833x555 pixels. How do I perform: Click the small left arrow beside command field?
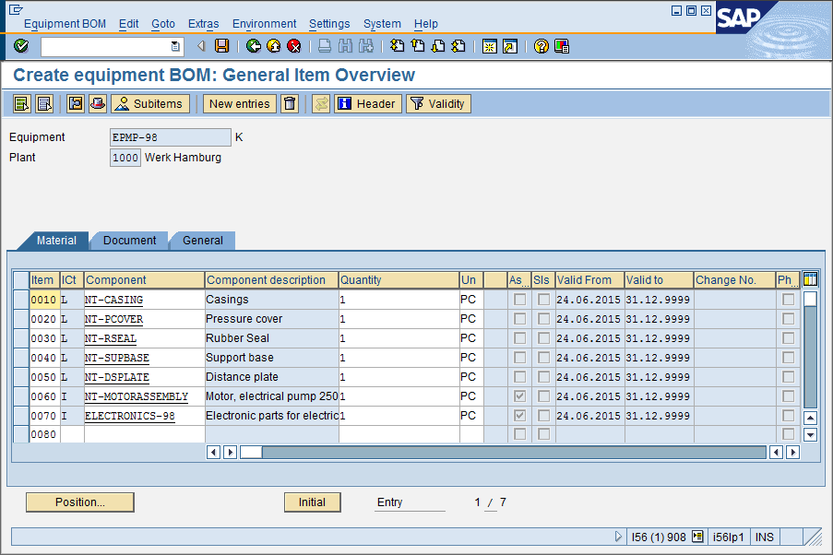point(201,46)
